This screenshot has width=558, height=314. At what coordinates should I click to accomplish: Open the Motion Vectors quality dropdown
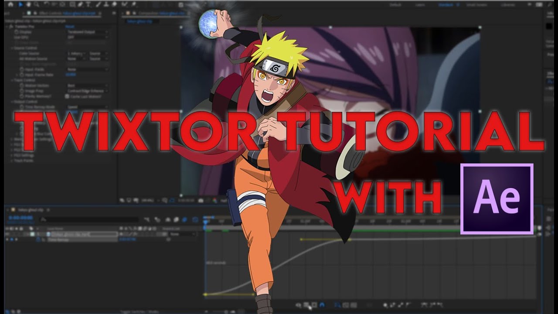tap(88, 85)
